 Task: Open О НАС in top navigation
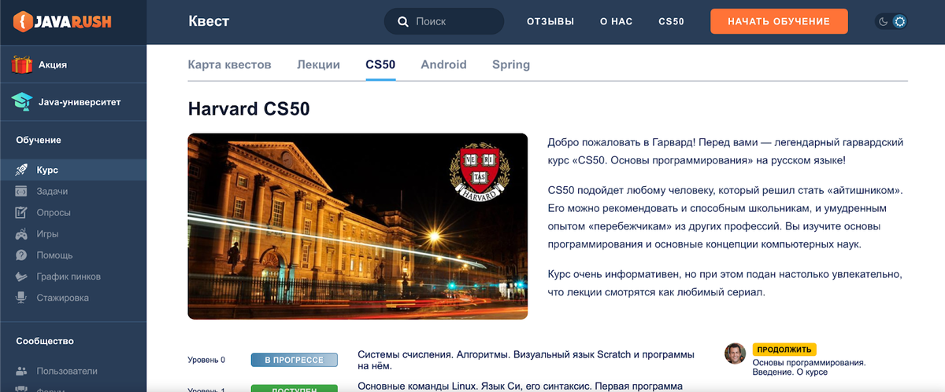(x=617, y=21)
